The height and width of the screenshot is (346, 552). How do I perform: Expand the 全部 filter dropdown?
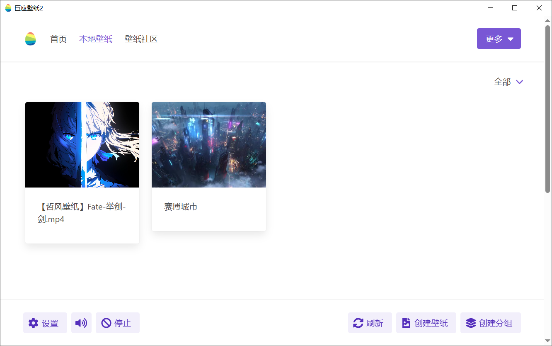click(x=508, y=82)
